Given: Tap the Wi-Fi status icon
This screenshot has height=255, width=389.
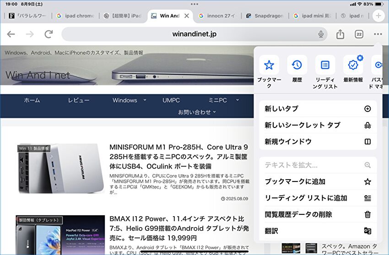Looking at the screenshot, I should (x=360, y=4).
